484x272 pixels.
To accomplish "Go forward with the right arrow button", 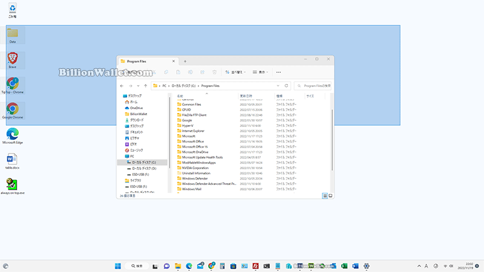I will [x=131, y=86].
